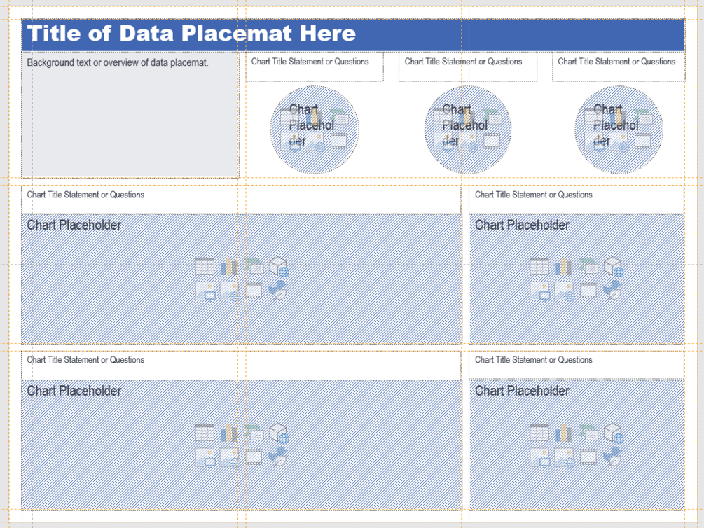Click 3D Models icon in middle-left placeholder
Image resolution: width=704 pixels, height=528 pixels.
tap(279, 266)
